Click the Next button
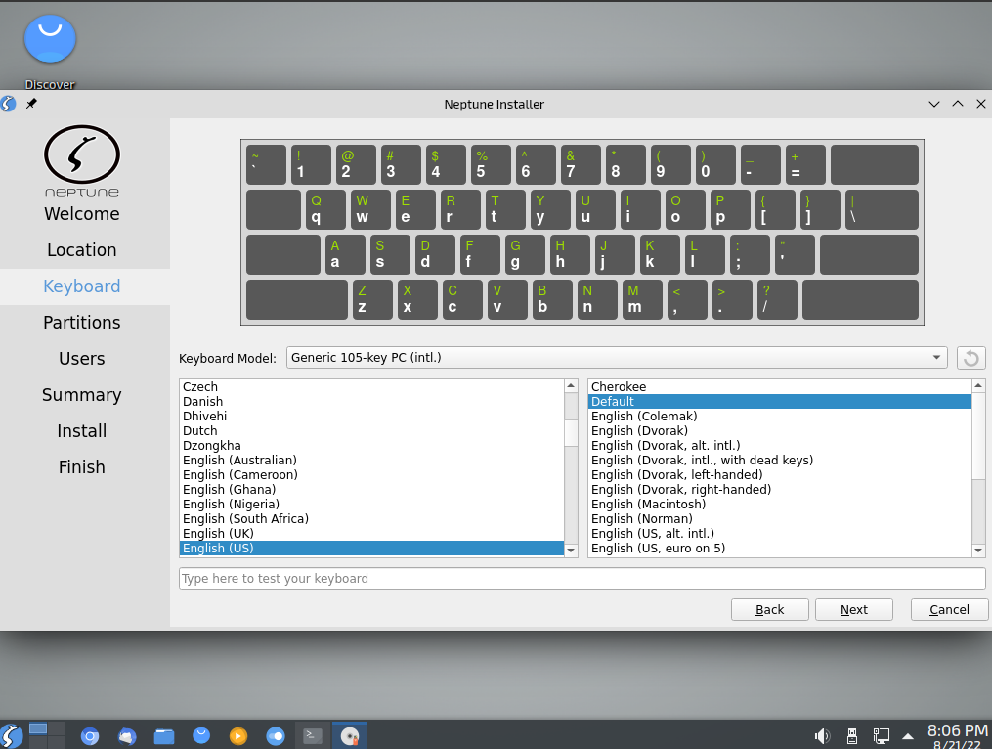Screen dimensions: 992x749 coord(853,609)
